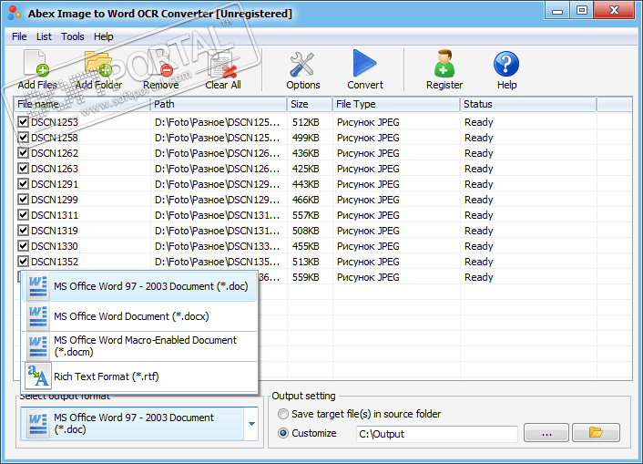Click the Add Folder toolbar icon

click(98, 63)
